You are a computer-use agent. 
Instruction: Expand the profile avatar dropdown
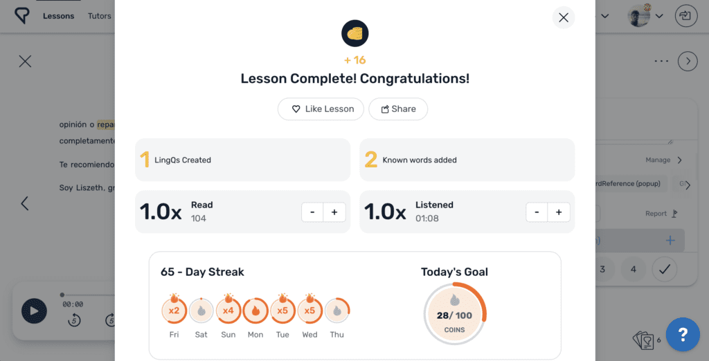click(646, 16)
